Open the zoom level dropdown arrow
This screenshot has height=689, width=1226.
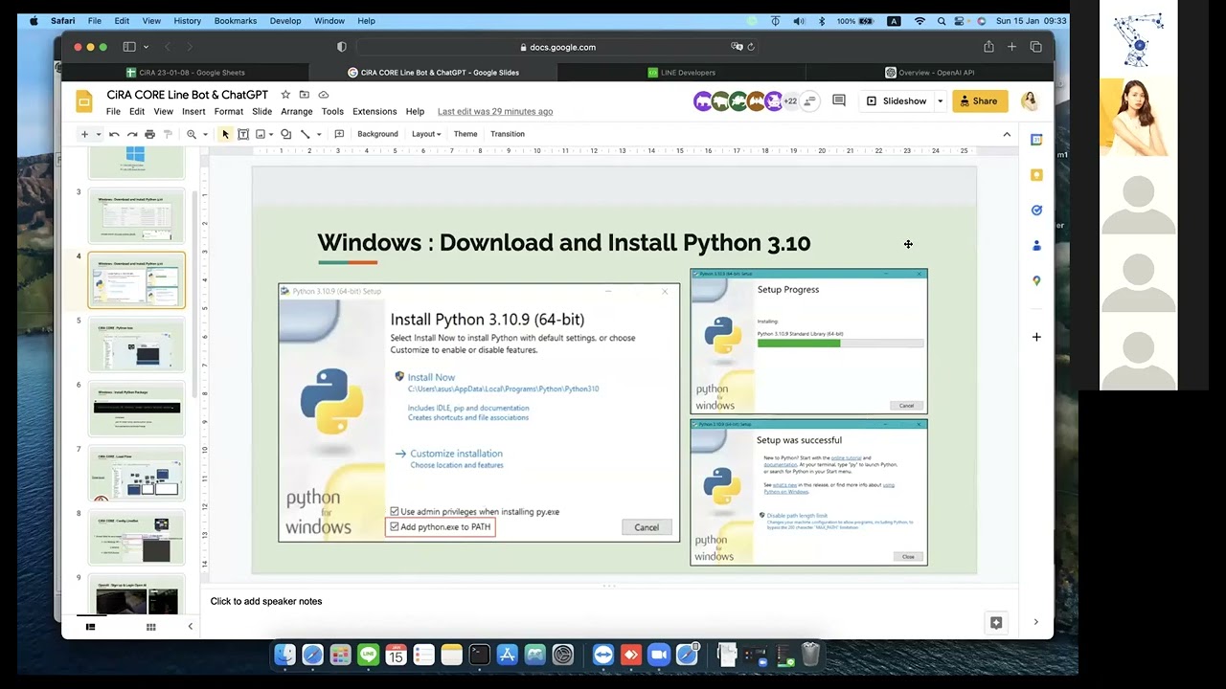204,134
